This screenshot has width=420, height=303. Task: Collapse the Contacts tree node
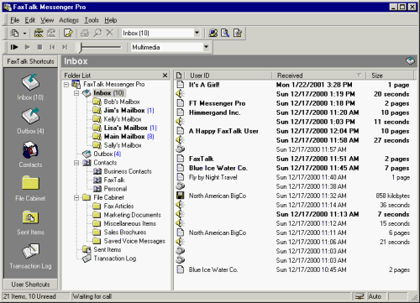tap(76, 163)
